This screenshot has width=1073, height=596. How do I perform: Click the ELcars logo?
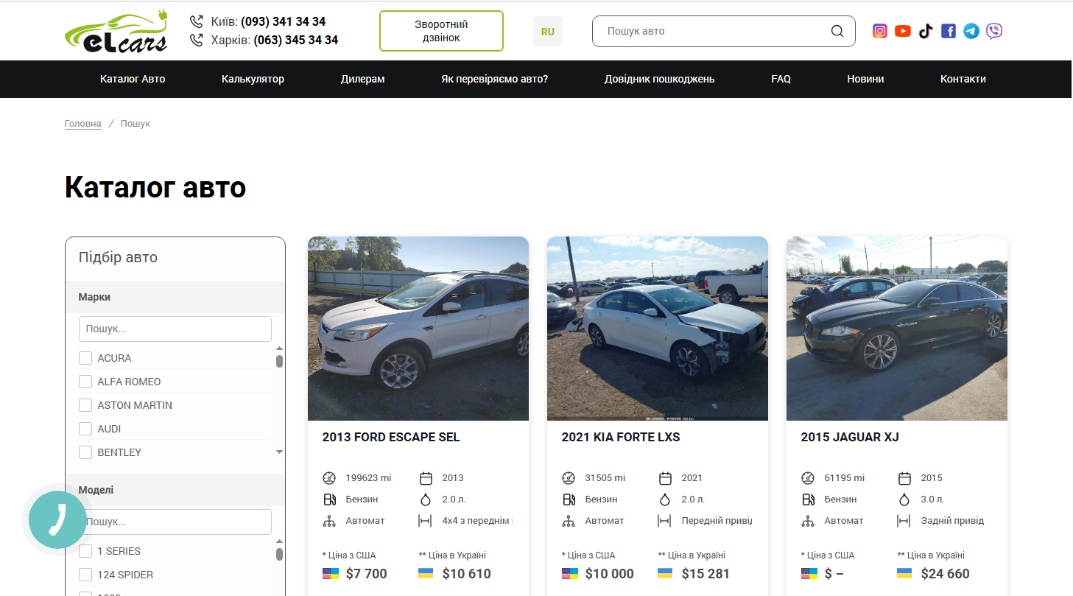(116, 31)
